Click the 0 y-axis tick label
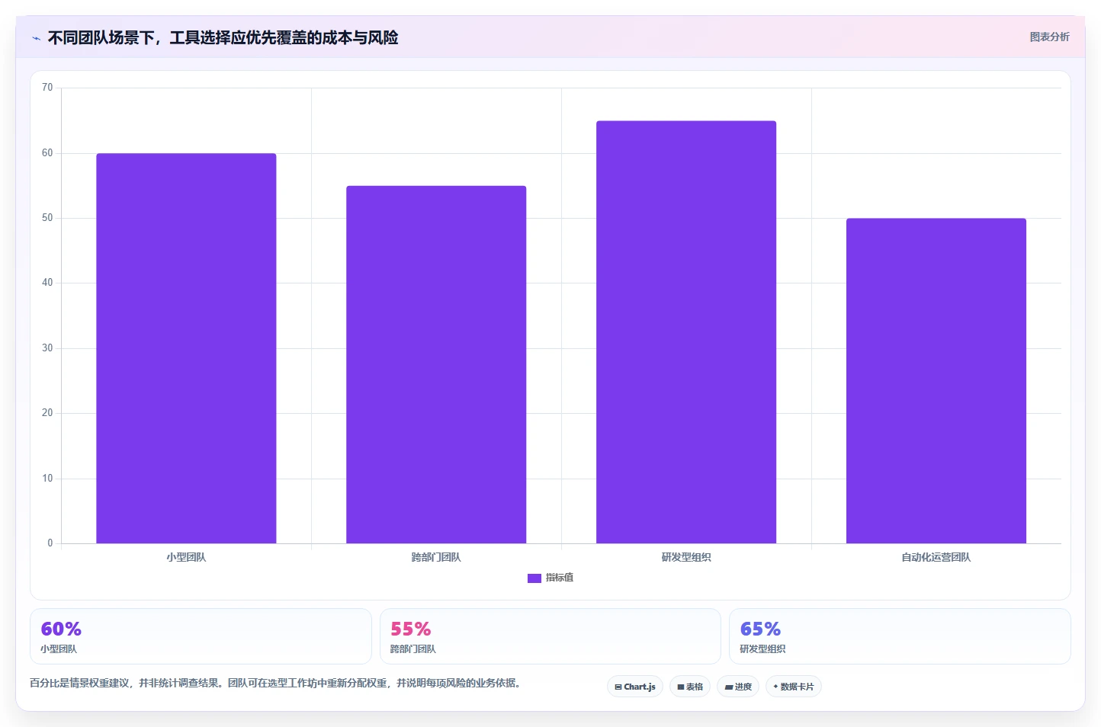This screenshot has height=727, width=1101. (50, 543)
